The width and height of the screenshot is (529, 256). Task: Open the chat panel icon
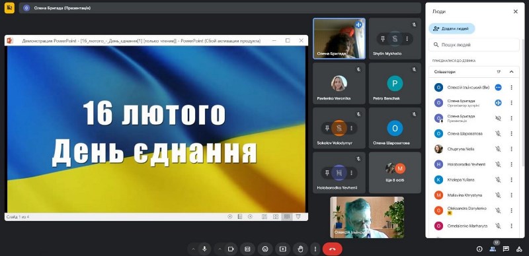point(506,249)
